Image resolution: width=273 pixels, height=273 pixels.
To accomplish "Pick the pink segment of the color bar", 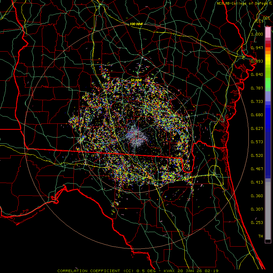I will (x=268, y=32).
